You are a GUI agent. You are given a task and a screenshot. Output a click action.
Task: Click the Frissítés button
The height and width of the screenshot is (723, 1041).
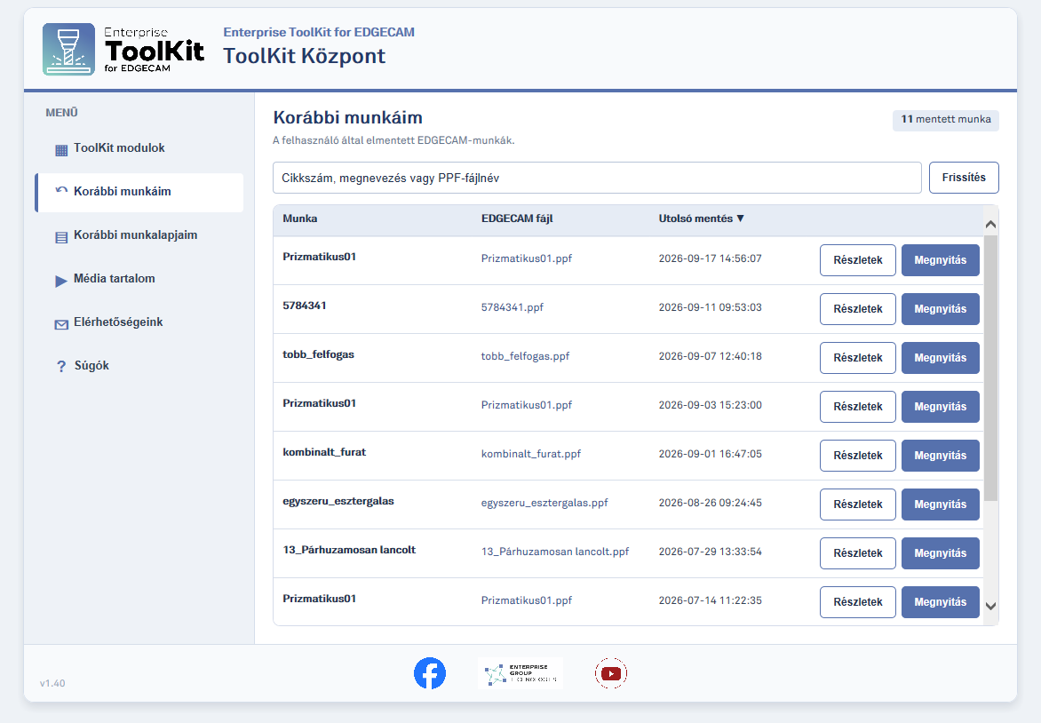(x=964, y=178)
